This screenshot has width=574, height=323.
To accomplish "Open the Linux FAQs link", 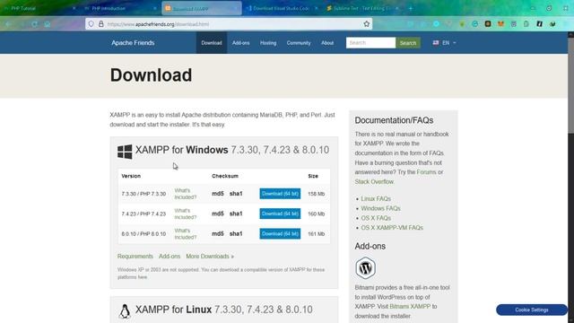I will (x=376, y=199).
